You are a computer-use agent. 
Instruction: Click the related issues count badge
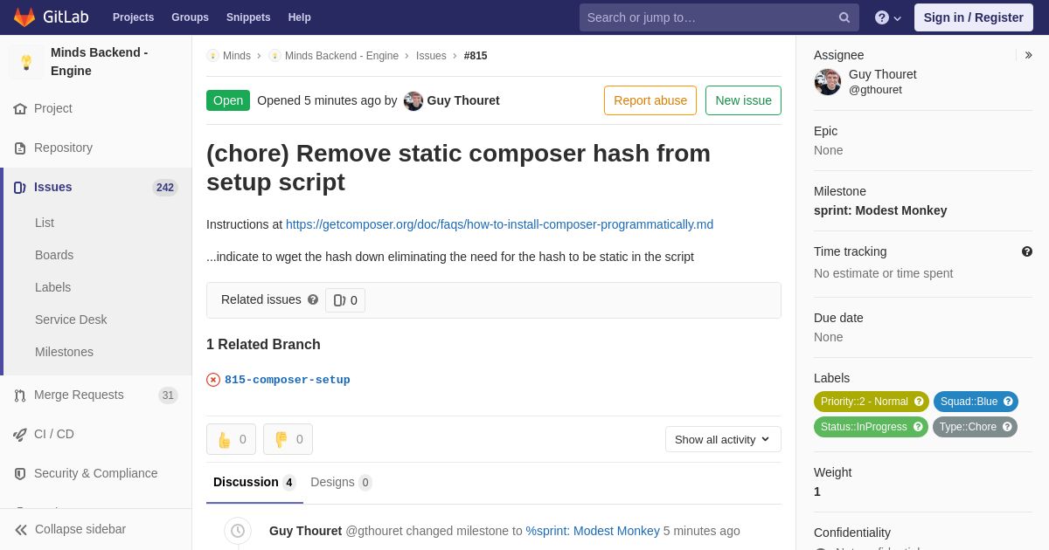pyautogui.click(x=345, y=300)
